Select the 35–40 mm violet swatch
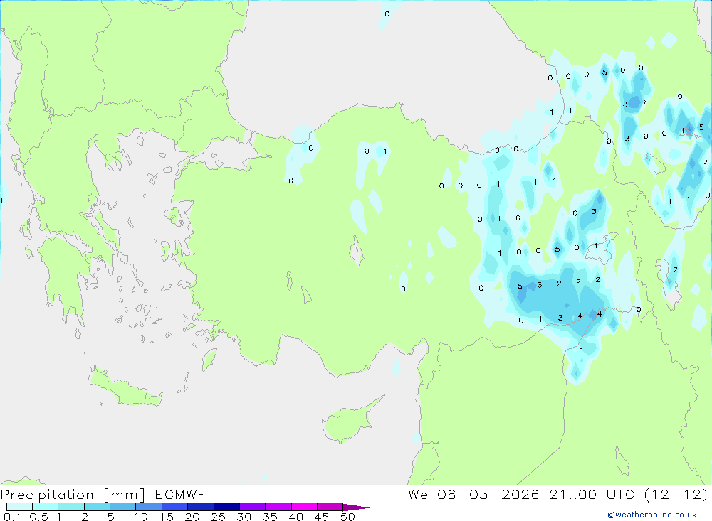 [x=278, y=507]
